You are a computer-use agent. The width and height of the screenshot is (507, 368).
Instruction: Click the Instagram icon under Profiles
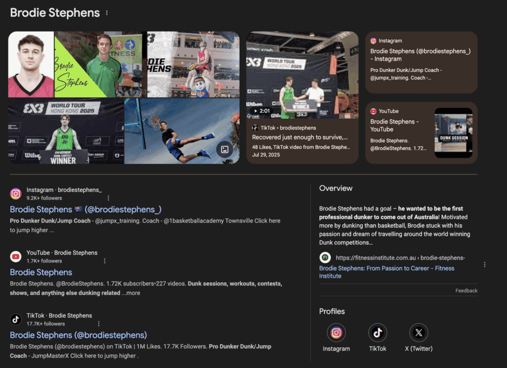tap(336, 333)
